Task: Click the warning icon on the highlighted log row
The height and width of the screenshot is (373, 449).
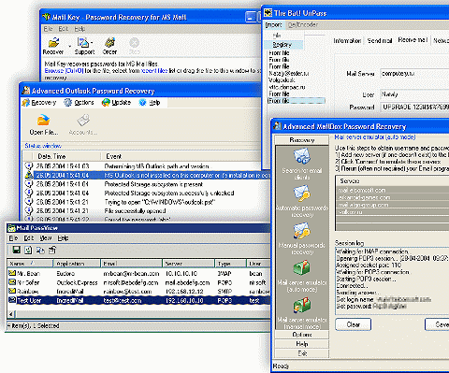Action: (x=29, y=175)
